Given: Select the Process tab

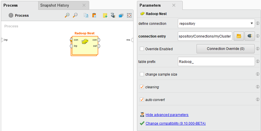Looking at the screenshot, I should [x=11, y=5].
